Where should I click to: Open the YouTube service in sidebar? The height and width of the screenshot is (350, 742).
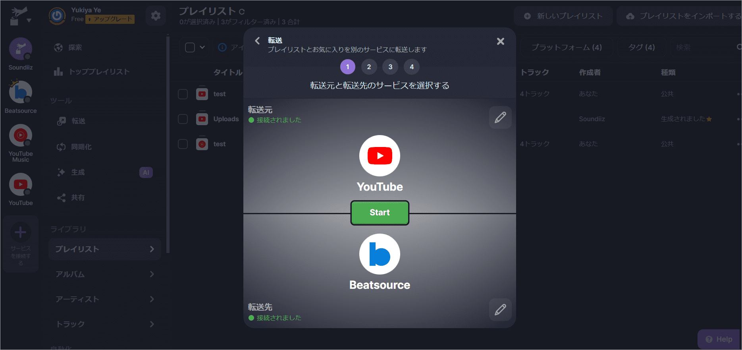coord(21,184)
